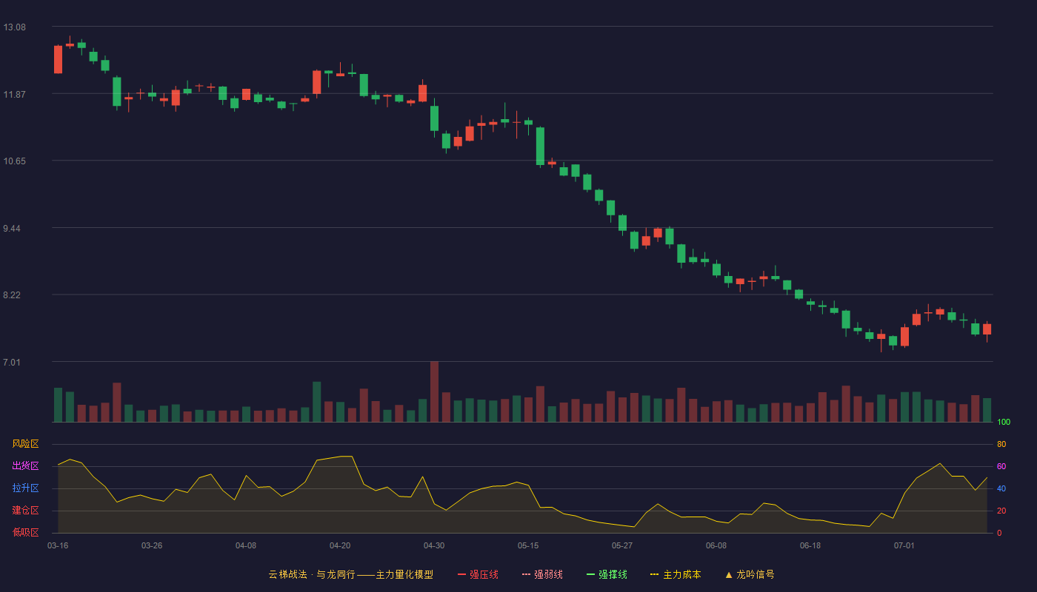The width and height of the screenshot is (1037, 592).
Task: Click the green 强撑线 legend line marker
Action: tap(590, 574)
